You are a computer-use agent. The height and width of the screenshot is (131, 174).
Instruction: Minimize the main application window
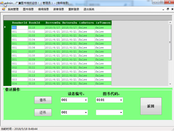pyautogui.click(x=155, y=2)
